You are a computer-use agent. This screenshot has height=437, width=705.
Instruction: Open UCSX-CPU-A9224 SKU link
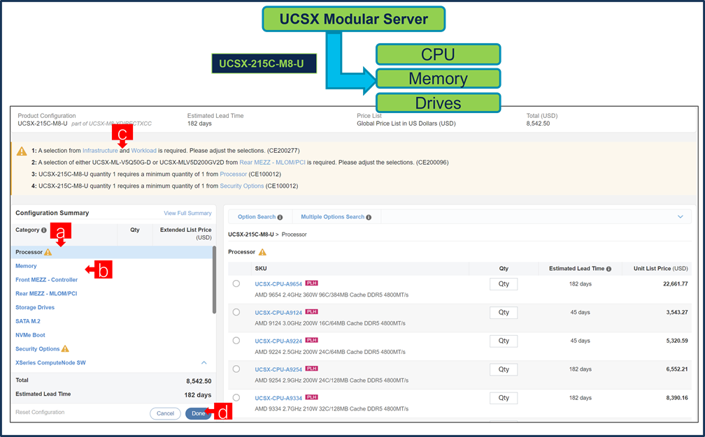[x=278, y=341]
